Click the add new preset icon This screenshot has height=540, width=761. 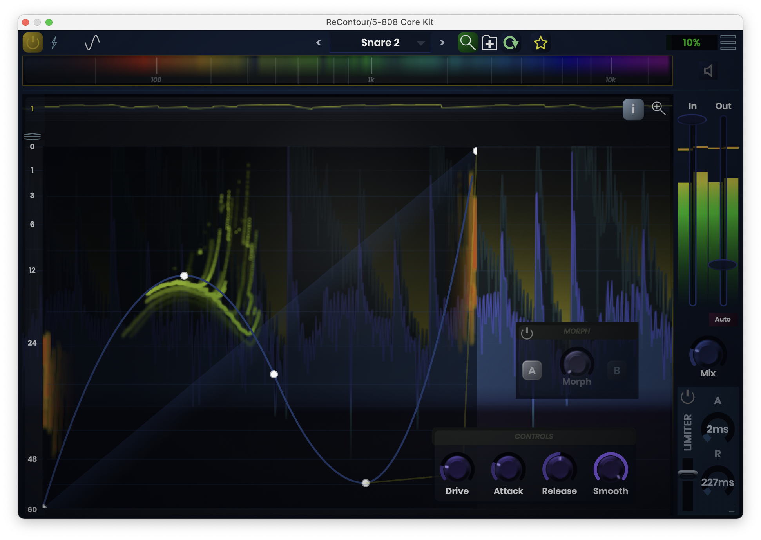coord(489,43)
